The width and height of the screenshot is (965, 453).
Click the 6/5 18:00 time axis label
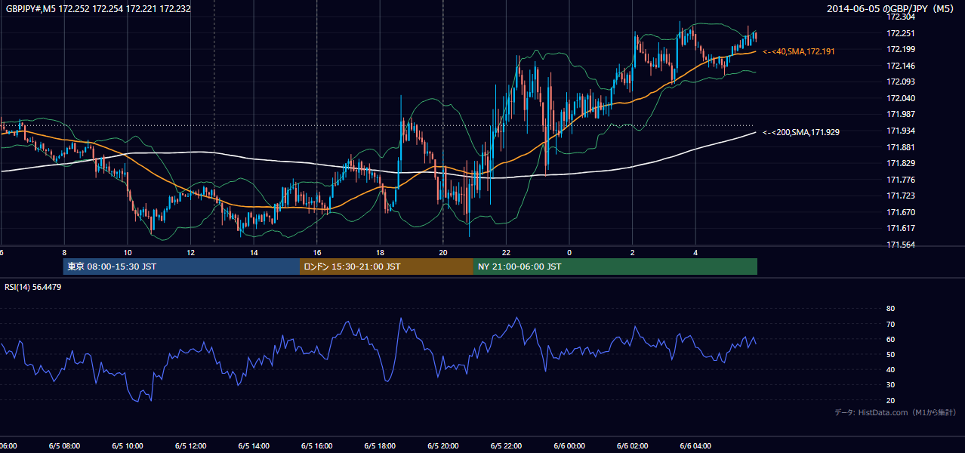click(380, 445)
